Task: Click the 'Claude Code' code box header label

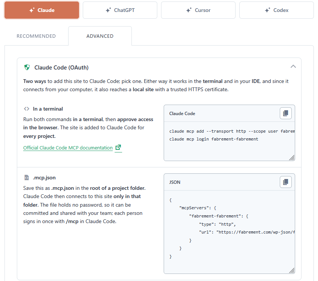Action: click(x=182, y=114)
